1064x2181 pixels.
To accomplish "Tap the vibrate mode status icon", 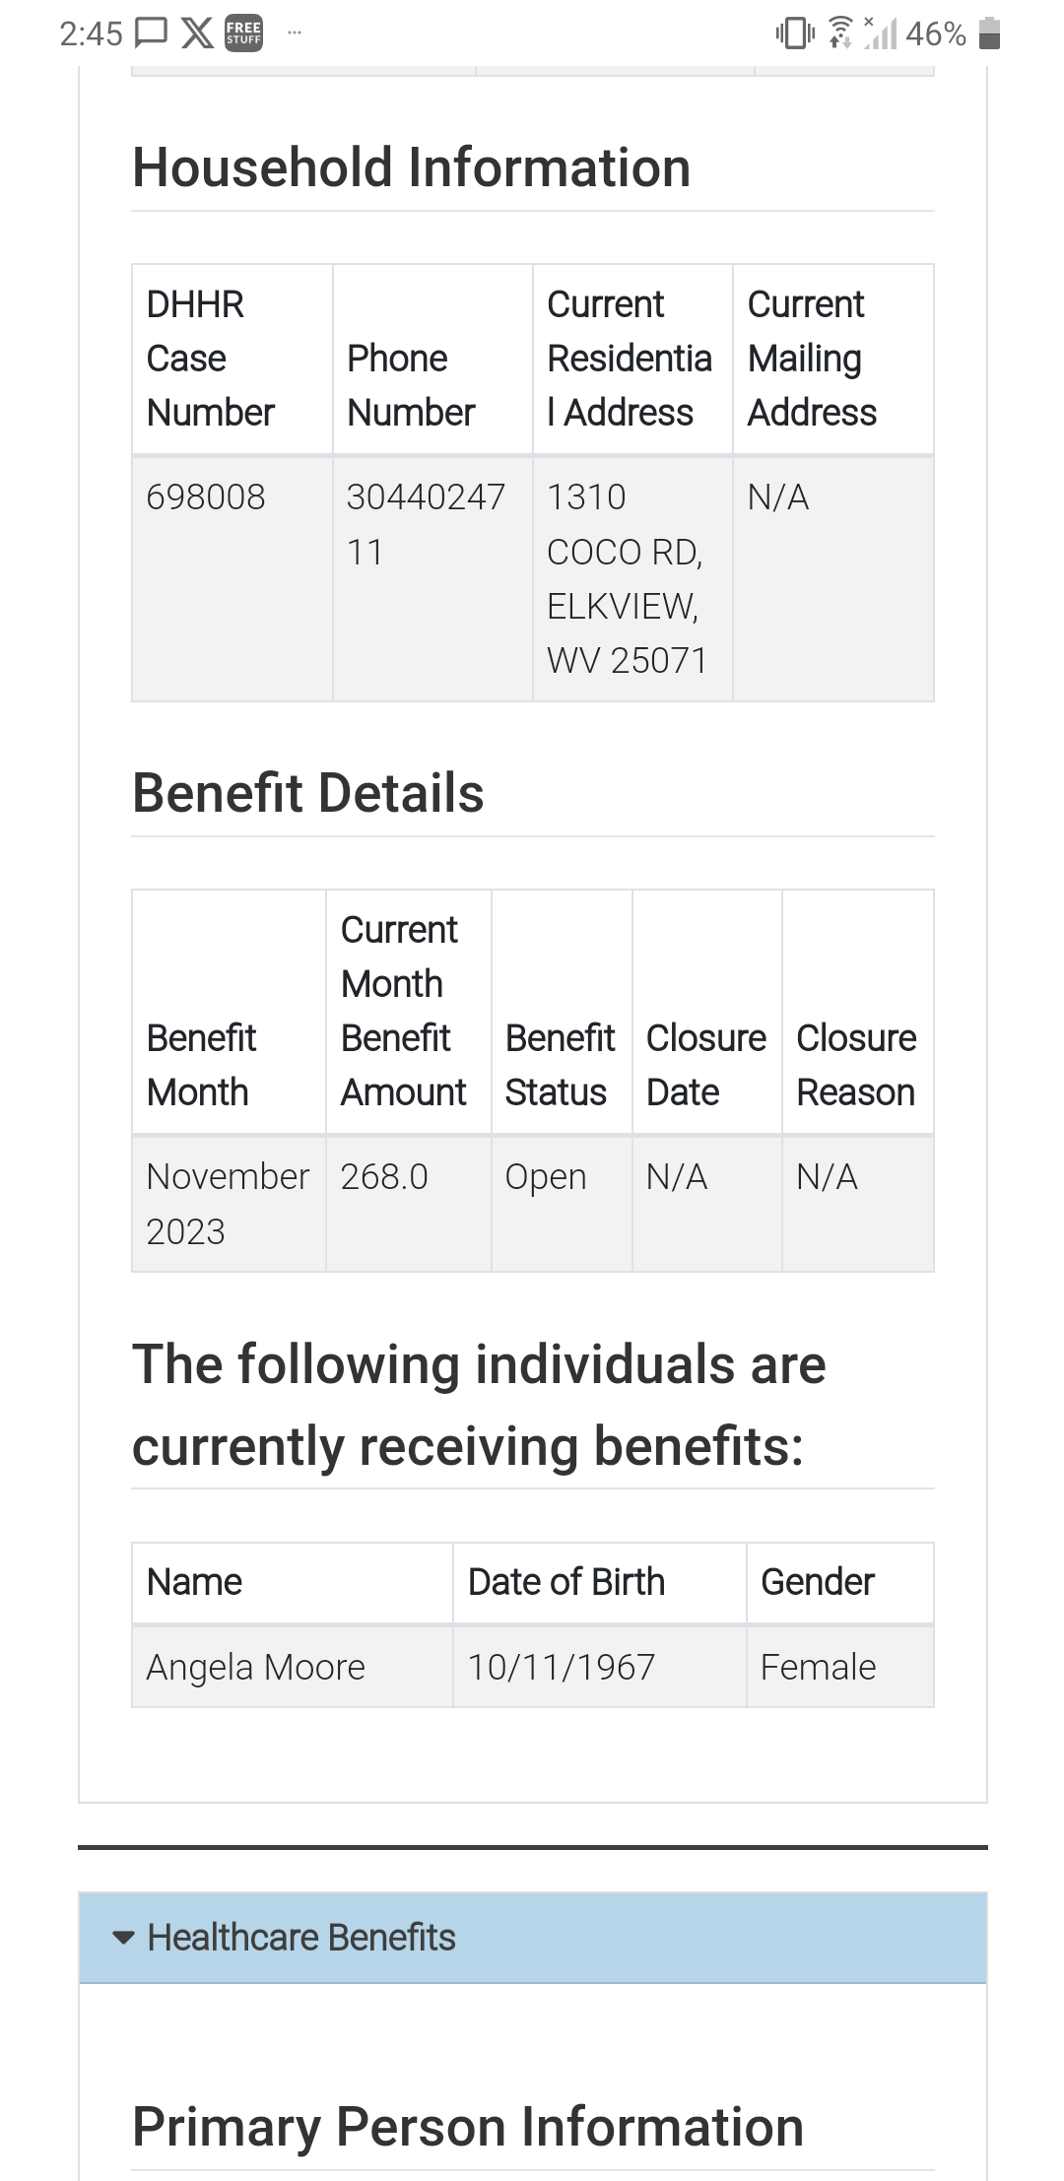I will pos(795,33).
